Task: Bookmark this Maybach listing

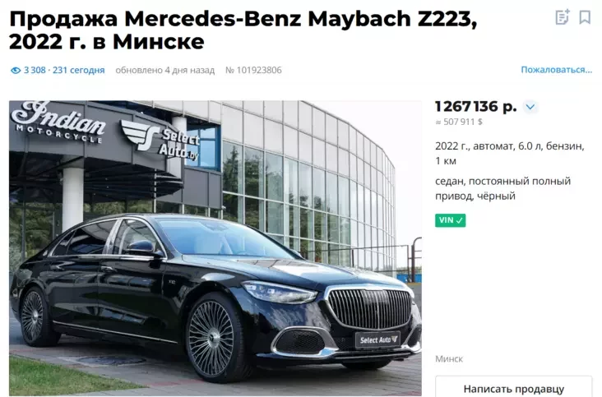Action: pos(585,17)
